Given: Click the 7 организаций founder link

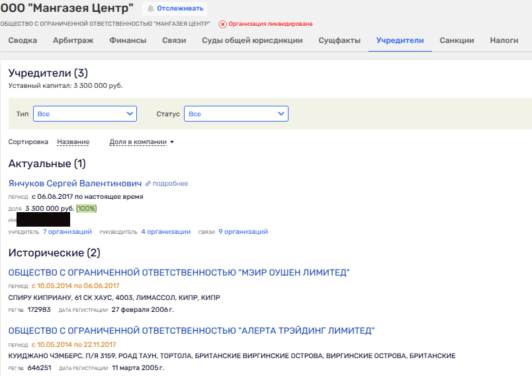Looking at the screenshot, I should tap(67, 232).
